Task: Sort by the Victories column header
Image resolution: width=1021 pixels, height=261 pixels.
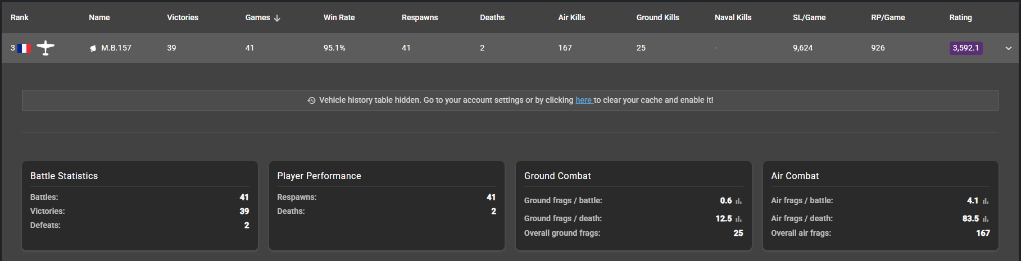Action: tap(183, 17)
